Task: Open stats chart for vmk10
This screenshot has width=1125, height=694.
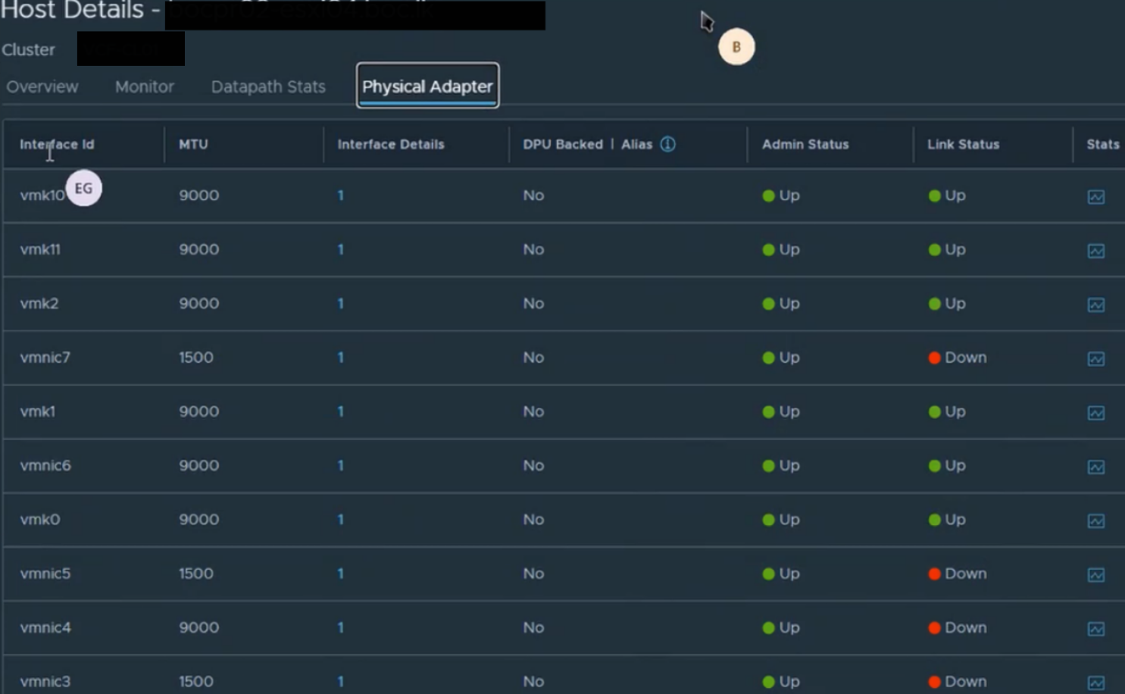Action: pyautogui.click(x=1095, y=197)
